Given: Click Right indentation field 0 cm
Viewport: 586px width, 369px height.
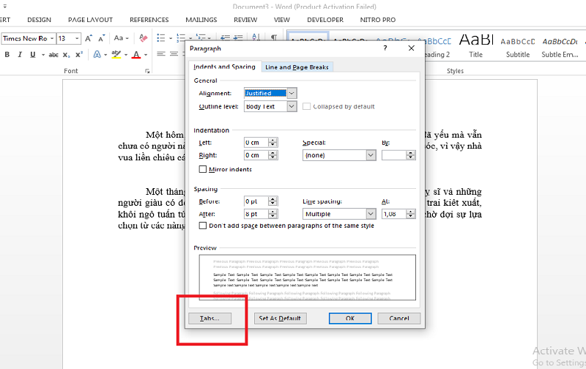Looking at the screenshot, I should click(x=256, y=155).
